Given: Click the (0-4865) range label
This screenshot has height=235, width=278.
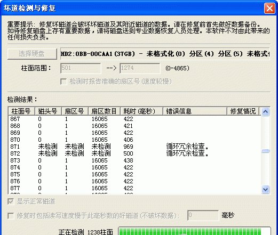Looking at the screenshot, I should coord(177,68).
